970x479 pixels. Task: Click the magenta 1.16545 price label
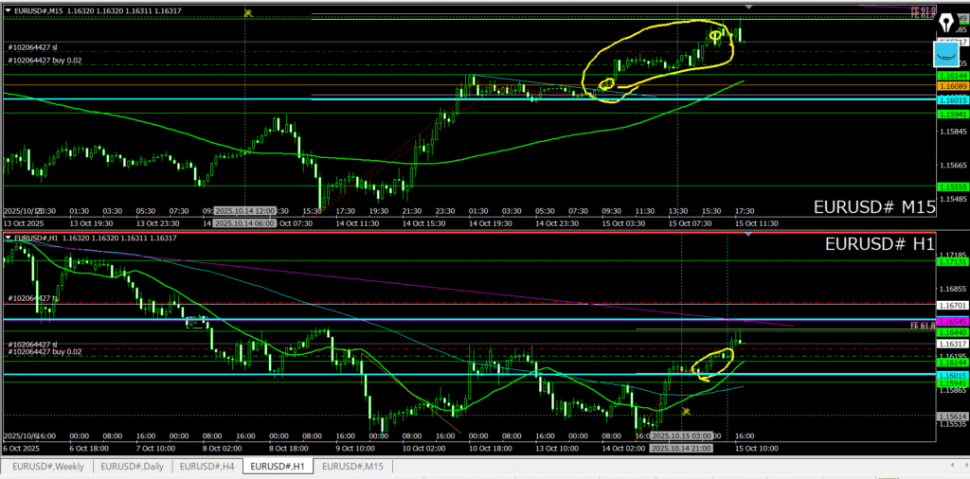tap(952, 322)
